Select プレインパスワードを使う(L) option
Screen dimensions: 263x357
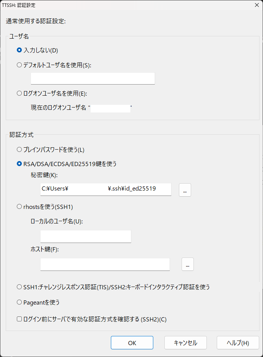(x=19, y=149)
